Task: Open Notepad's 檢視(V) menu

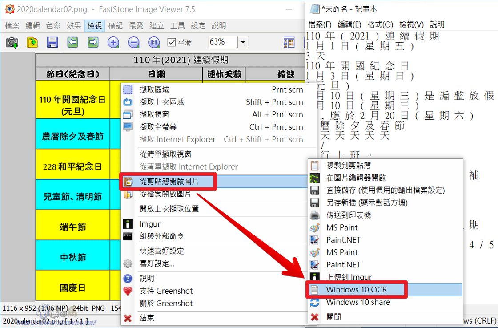Action: 411,24
